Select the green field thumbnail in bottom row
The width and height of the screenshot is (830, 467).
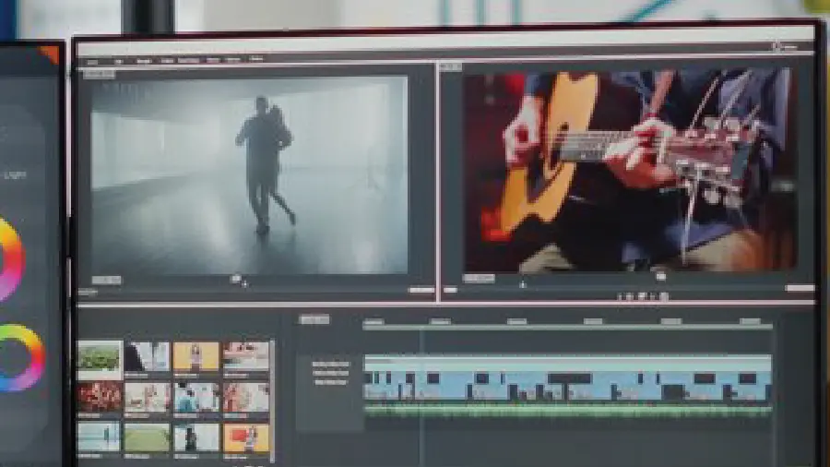pyautogui.click(x=148, y=437)
